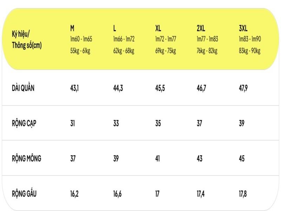
Task: Select the 2XL size column header
Action: tap(201, 28)
